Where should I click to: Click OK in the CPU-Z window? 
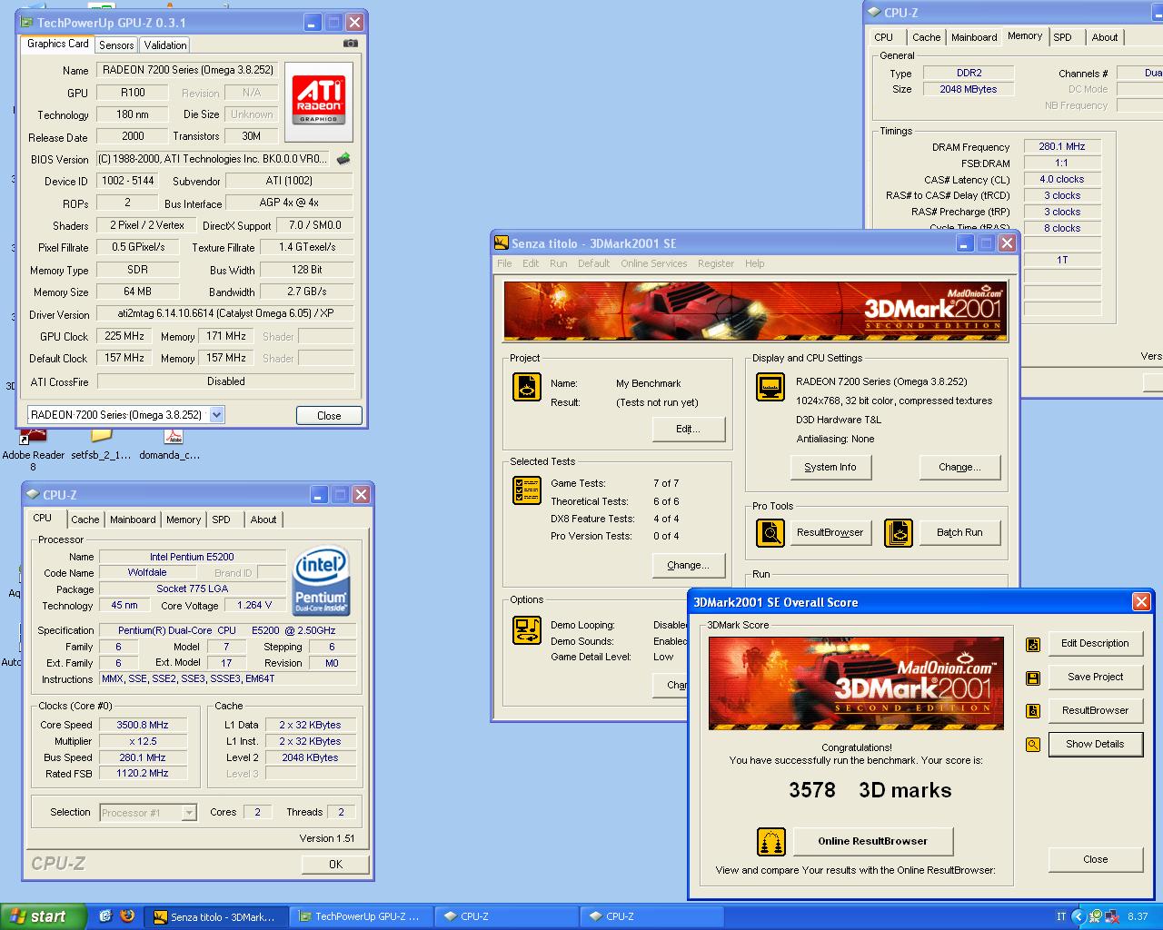click(x=335, y=865)
